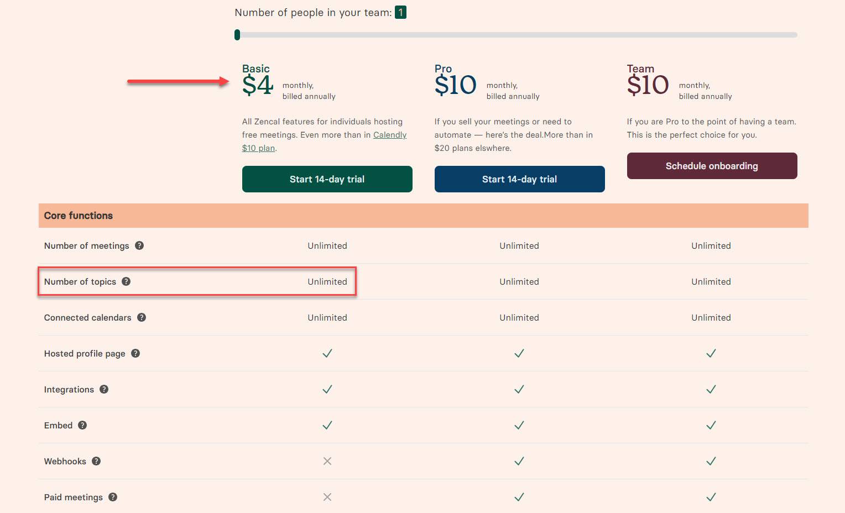Open help tooltip for Connected calendars
This screenshot has width=845, height=513.
click(142, 317)
